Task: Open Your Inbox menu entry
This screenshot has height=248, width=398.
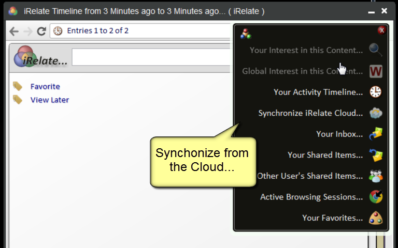Action: click(339, 134)
